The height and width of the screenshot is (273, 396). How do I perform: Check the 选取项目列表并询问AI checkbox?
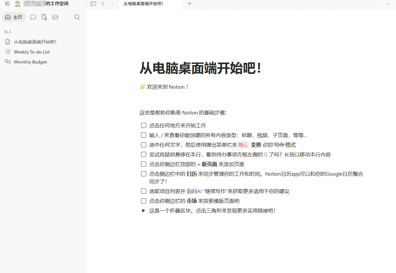(144, 191)
